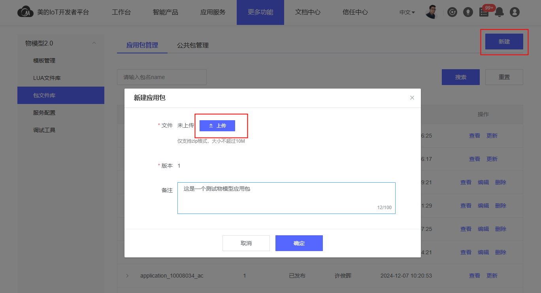The width and height of the screenshot is (541, 293).
Task: Open the task list icon with 99+ badge
Action: pos(484,12)
